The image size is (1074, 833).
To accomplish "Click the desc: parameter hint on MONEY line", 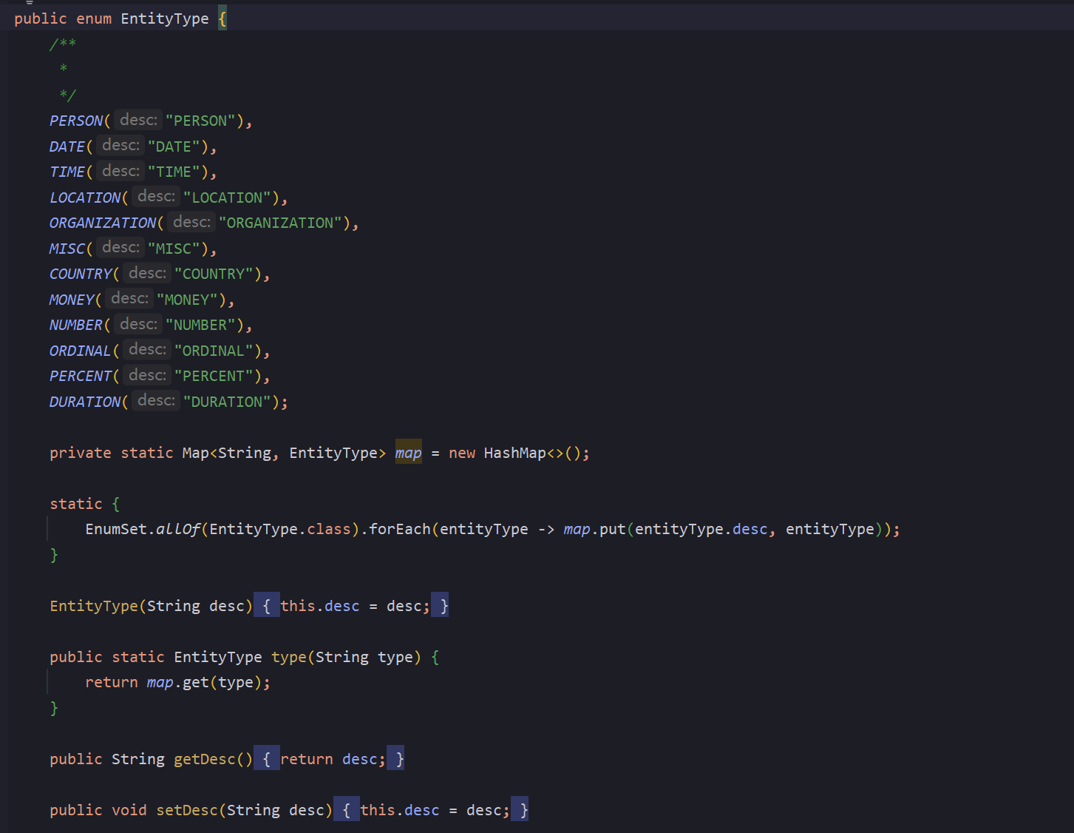I will coord(129,299).
